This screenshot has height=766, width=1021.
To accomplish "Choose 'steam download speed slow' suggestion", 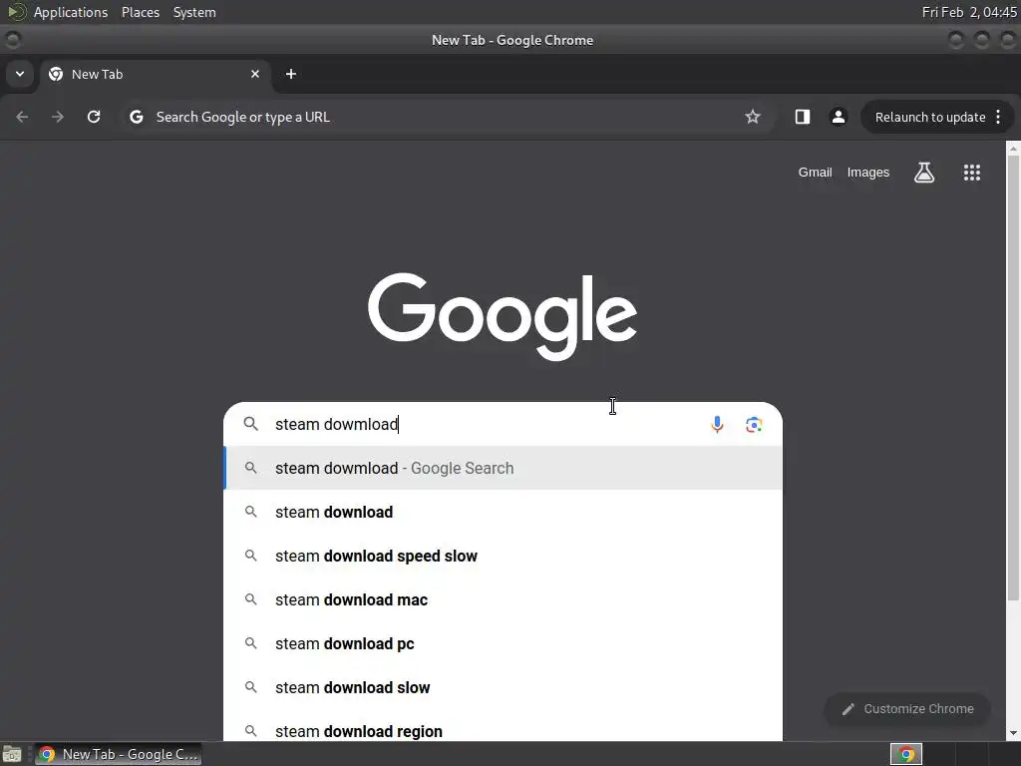I will [x=504, y=556].
